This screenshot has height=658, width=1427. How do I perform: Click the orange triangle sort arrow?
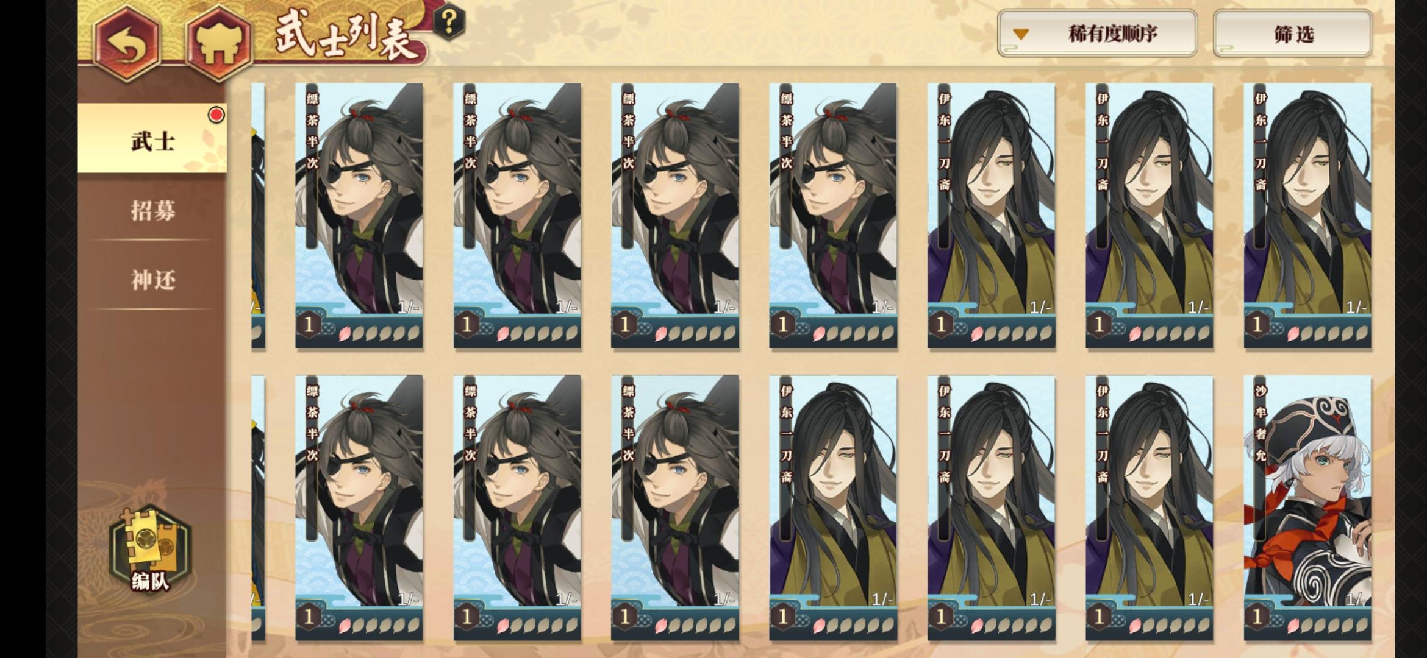coord(1021,35)
